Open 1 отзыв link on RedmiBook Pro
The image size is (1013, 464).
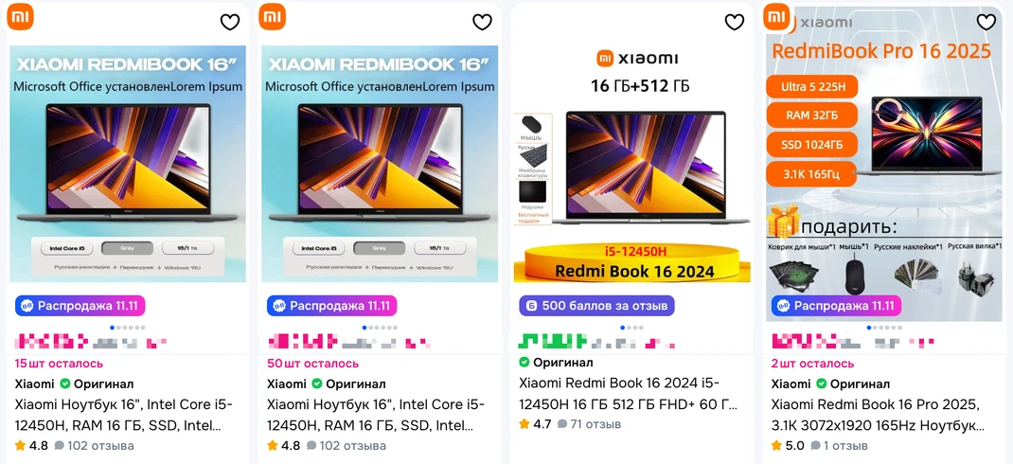point(839,446)
